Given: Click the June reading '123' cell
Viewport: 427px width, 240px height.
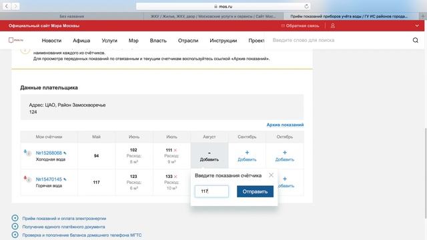Looking at the screenshot, I should tap(133, 182).
